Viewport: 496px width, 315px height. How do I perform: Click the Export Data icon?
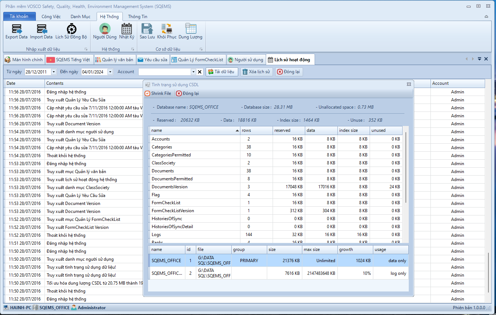16,29
